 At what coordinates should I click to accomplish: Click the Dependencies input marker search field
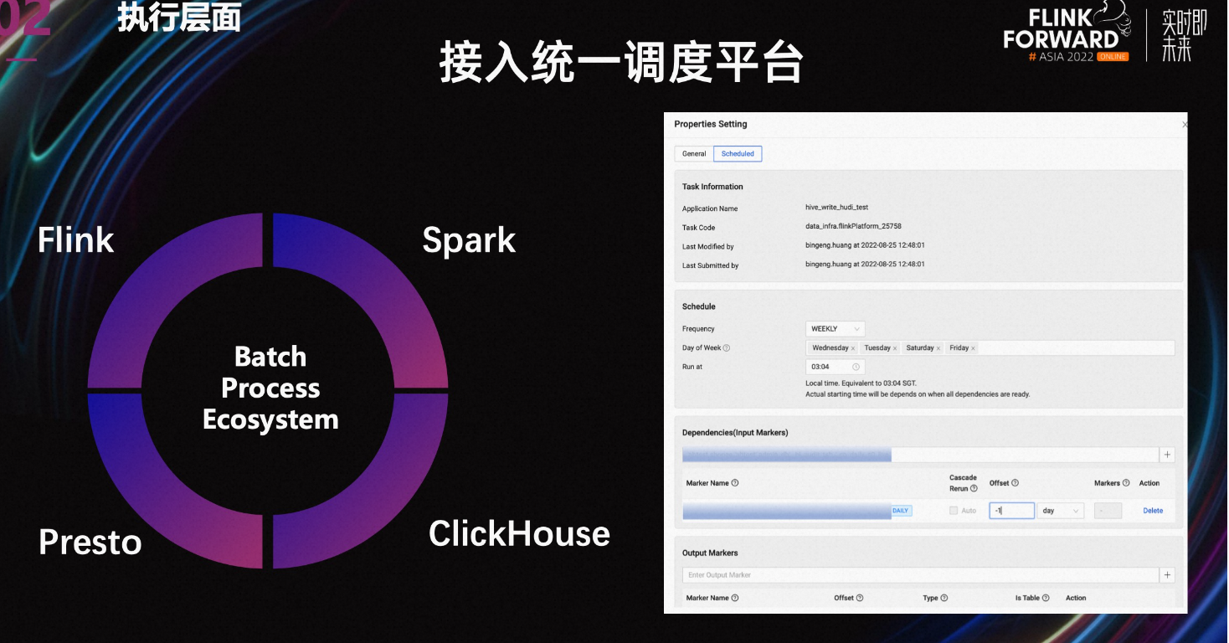pyautogui.click(x=921, y=455)
